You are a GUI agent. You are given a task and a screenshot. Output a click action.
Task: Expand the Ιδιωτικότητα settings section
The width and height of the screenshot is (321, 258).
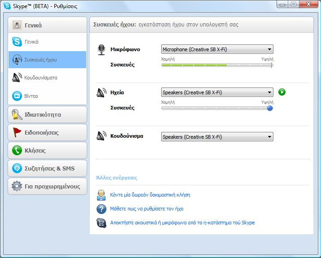pos(47,114)
